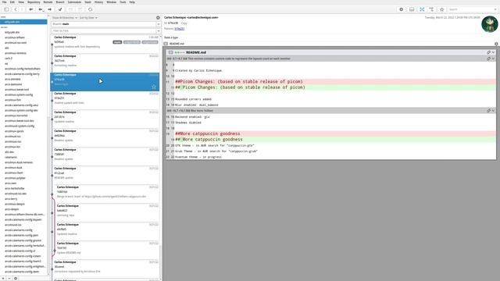The height and width of the screenshot is (281, 500).
Task: Open the Branch menu
Action: [x=60, y=2]
